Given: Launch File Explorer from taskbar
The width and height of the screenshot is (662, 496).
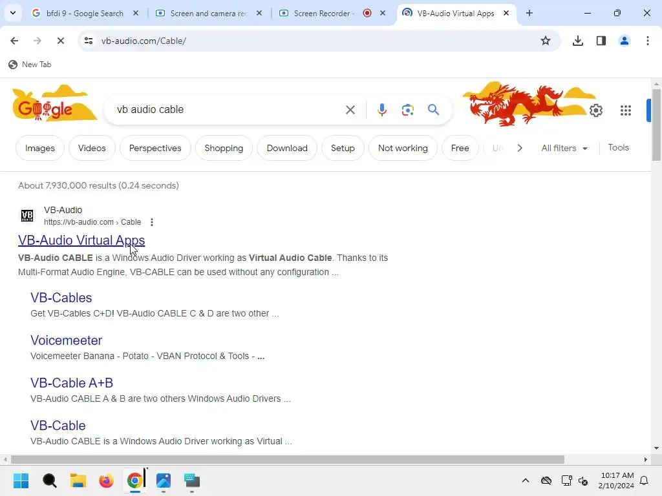Looking at the screenshot, I should (78, 480).
